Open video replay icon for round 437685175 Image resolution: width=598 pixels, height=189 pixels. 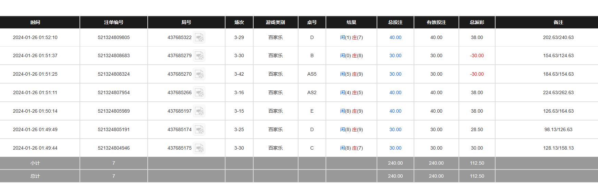(x=199, y=148)
